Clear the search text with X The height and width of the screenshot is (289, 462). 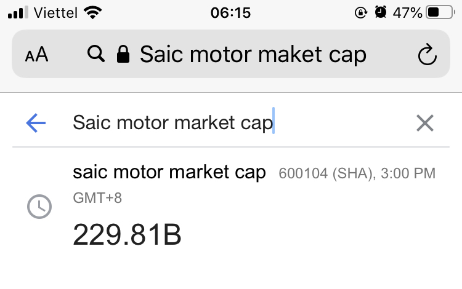(x=425, y=123)
